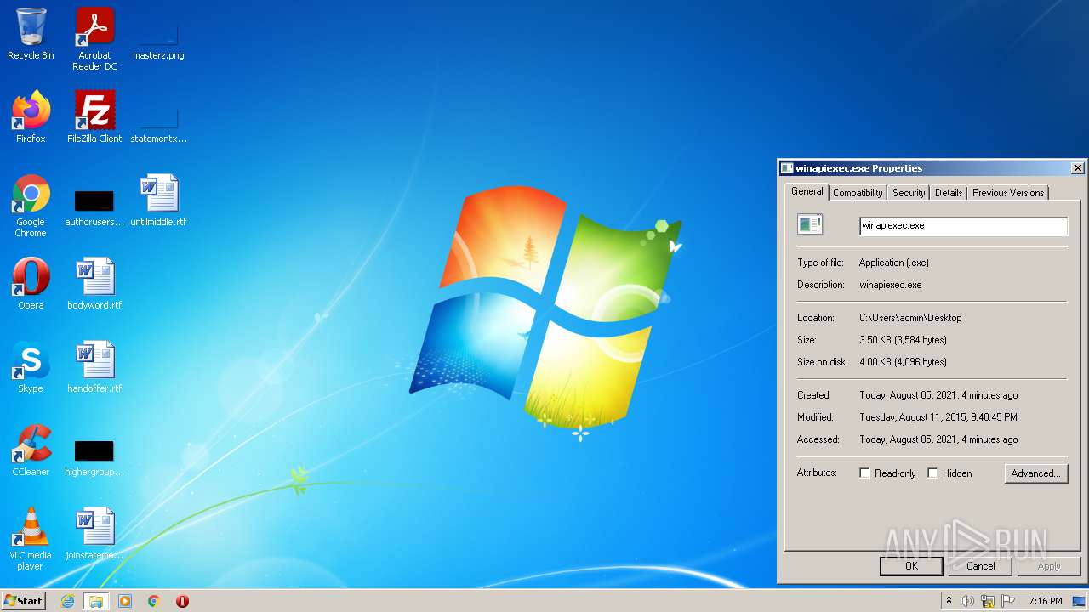Confirm with the OK button
The image size is (1089, 612).
[911, 566]
